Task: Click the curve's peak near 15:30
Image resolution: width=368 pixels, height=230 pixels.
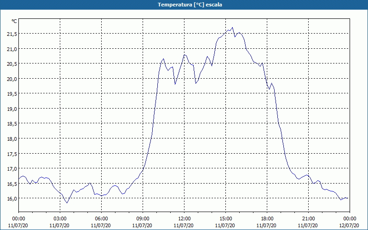Action: pos(232,28)
